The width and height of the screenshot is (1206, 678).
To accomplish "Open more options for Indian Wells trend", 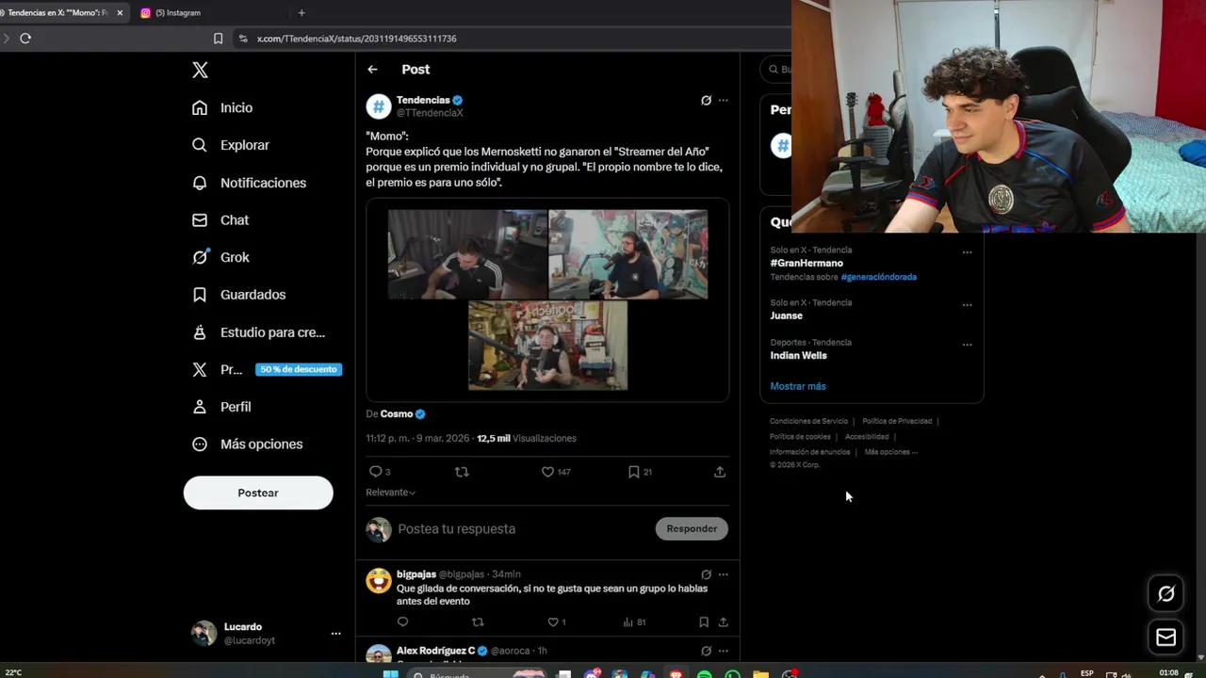I will (x=967, y=345).
